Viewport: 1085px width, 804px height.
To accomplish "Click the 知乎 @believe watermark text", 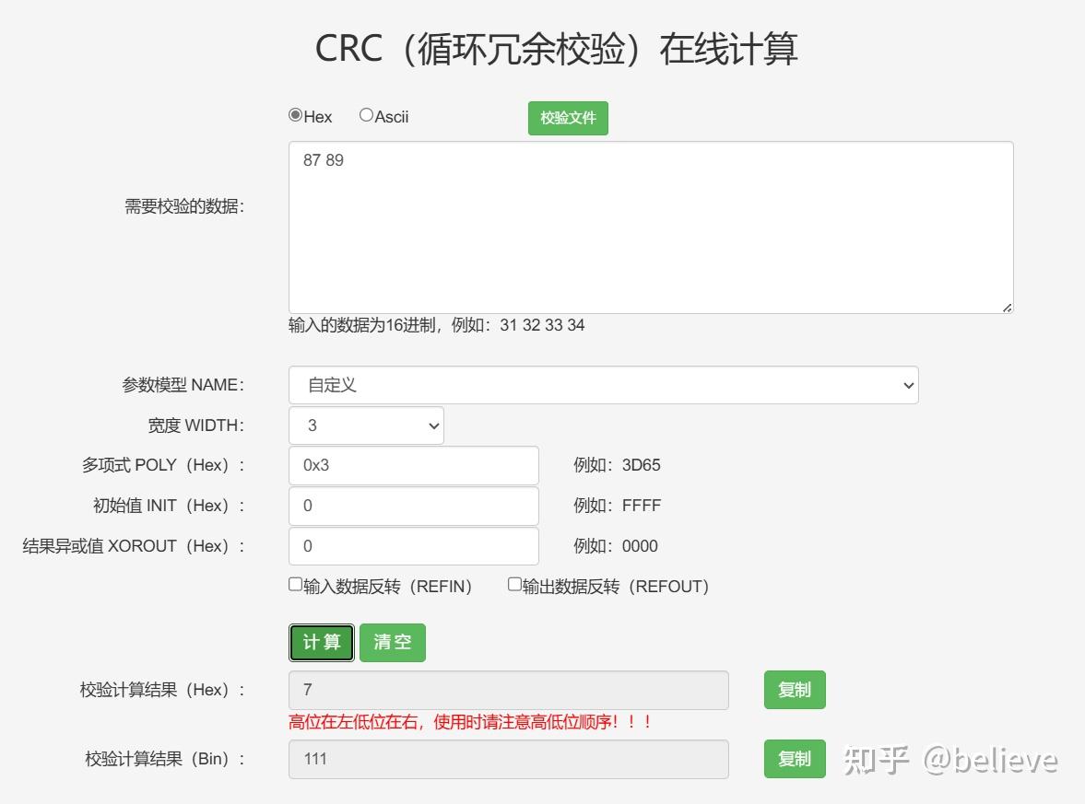I will [x=949, y=761].
